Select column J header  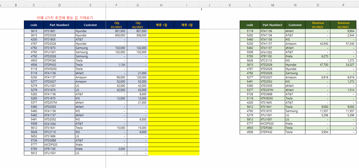tap(209, 5)
